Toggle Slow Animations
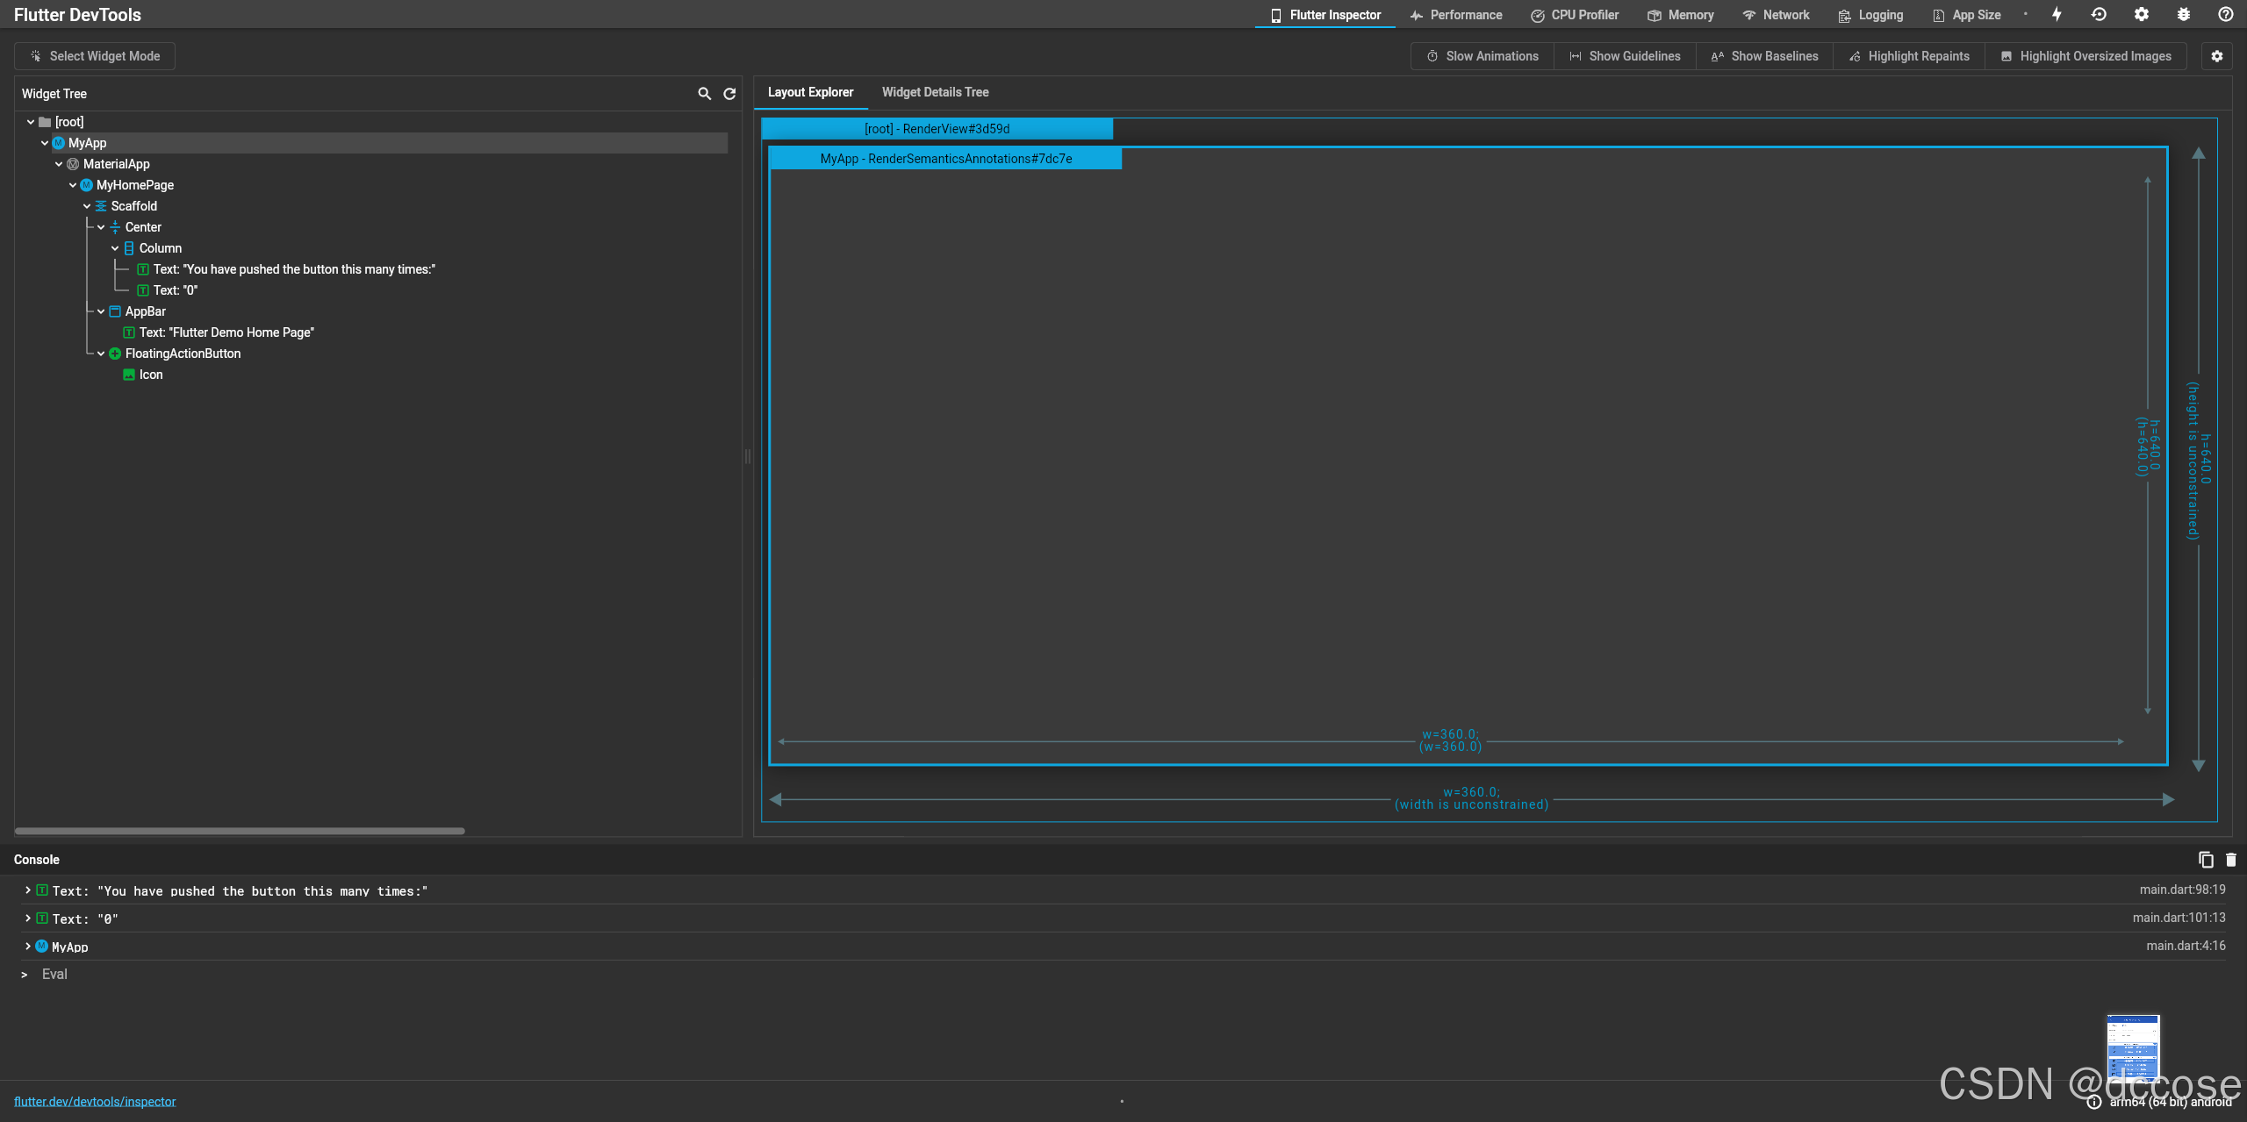This screenshot has width=2247, height=1122. pyautogui.click(x=1482, y=56)
